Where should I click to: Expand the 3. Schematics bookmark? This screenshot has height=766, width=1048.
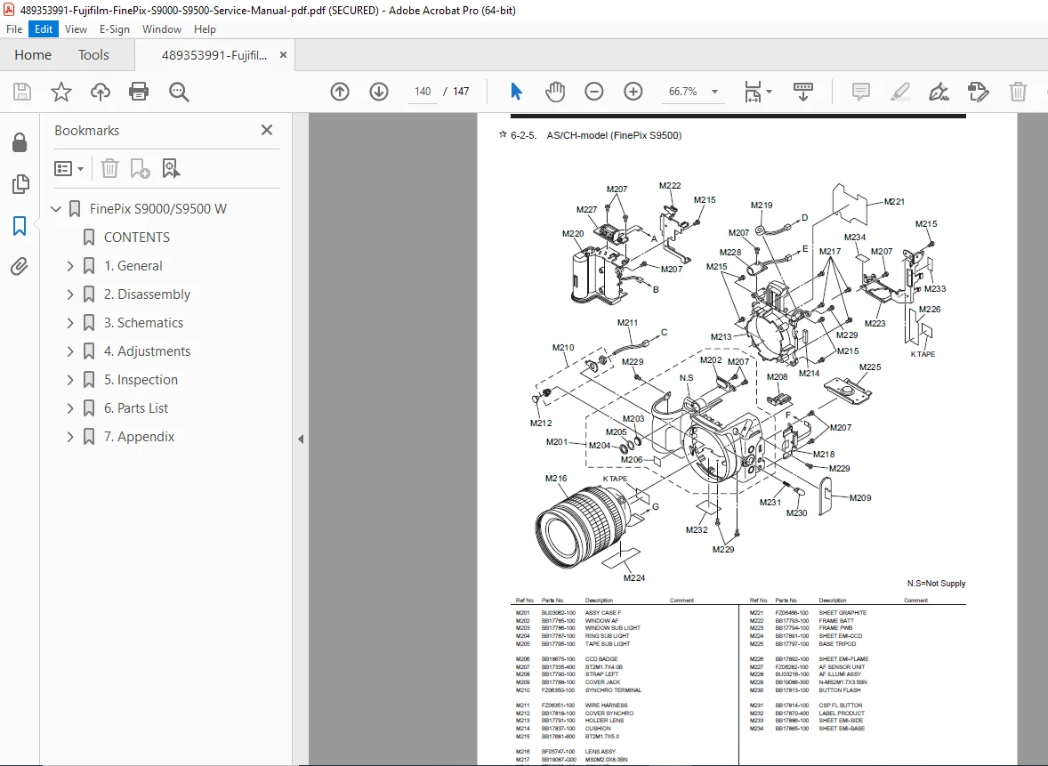coord(70,323)
